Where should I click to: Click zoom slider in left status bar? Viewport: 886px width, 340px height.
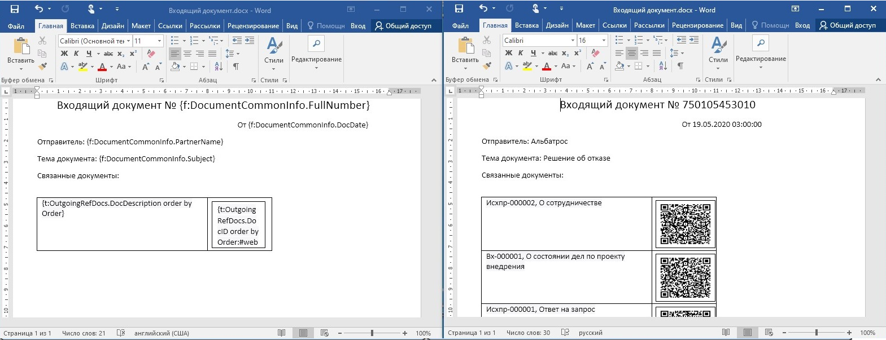click(x=372, y=333)
